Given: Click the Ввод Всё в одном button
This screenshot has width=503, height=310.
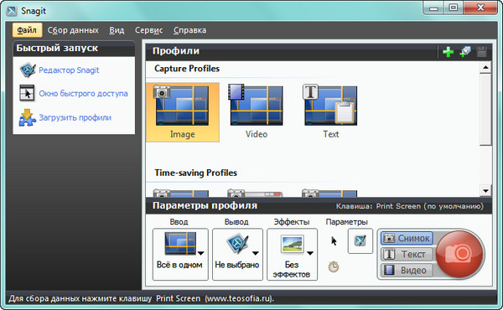Looking at the screenshot, I should [180, 254].
